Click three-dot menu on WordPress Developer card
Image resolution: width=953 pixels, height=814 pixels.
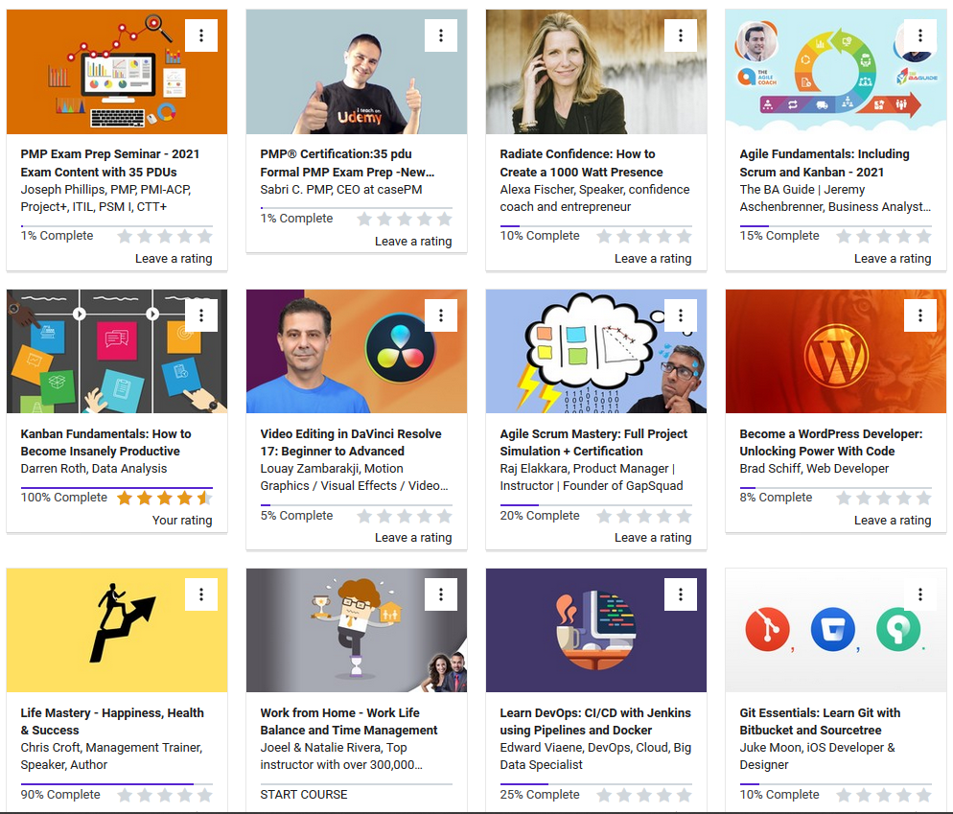tap(920, 314)
